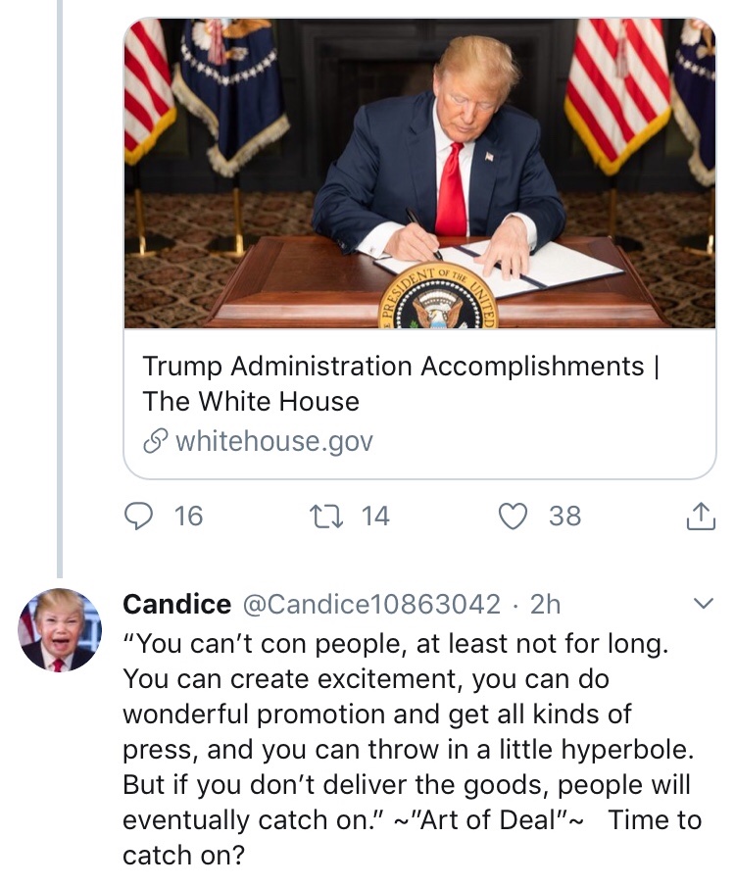Screen dimensions: 735x887
Task: Tap the share upload icon
Action: [700, 516]
